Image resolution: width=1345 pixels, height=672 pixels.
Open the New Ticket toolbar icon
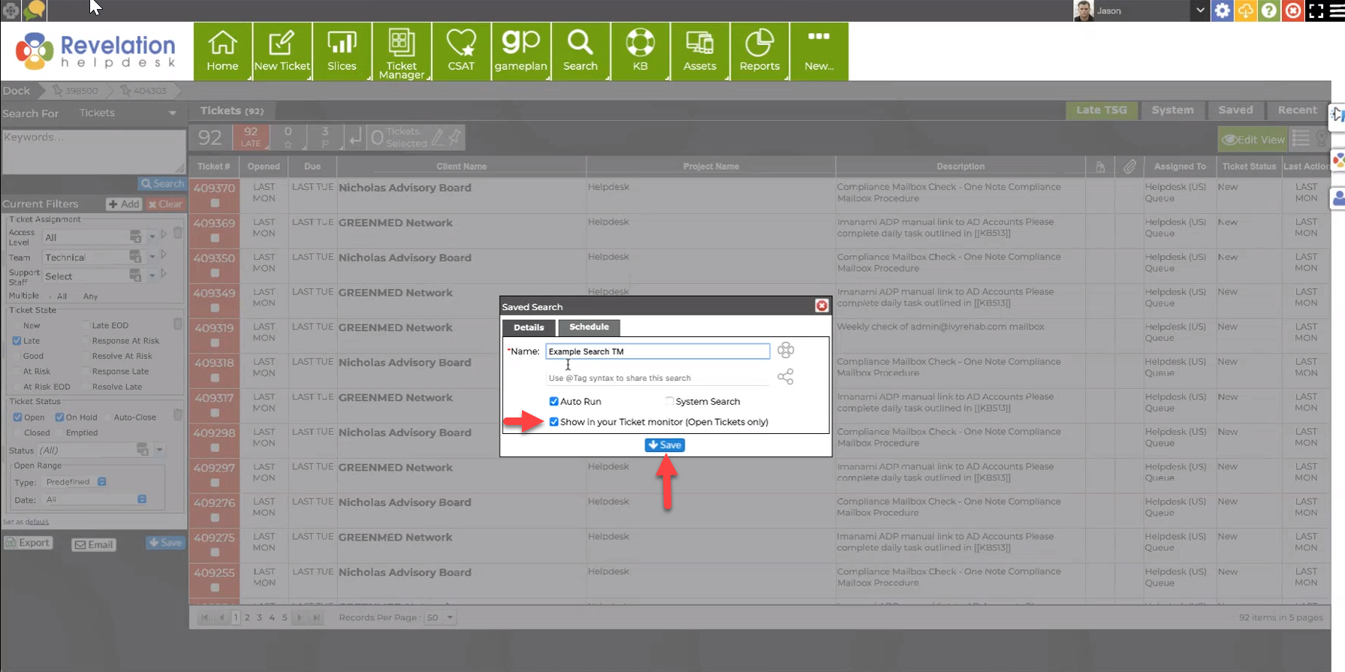282,51
